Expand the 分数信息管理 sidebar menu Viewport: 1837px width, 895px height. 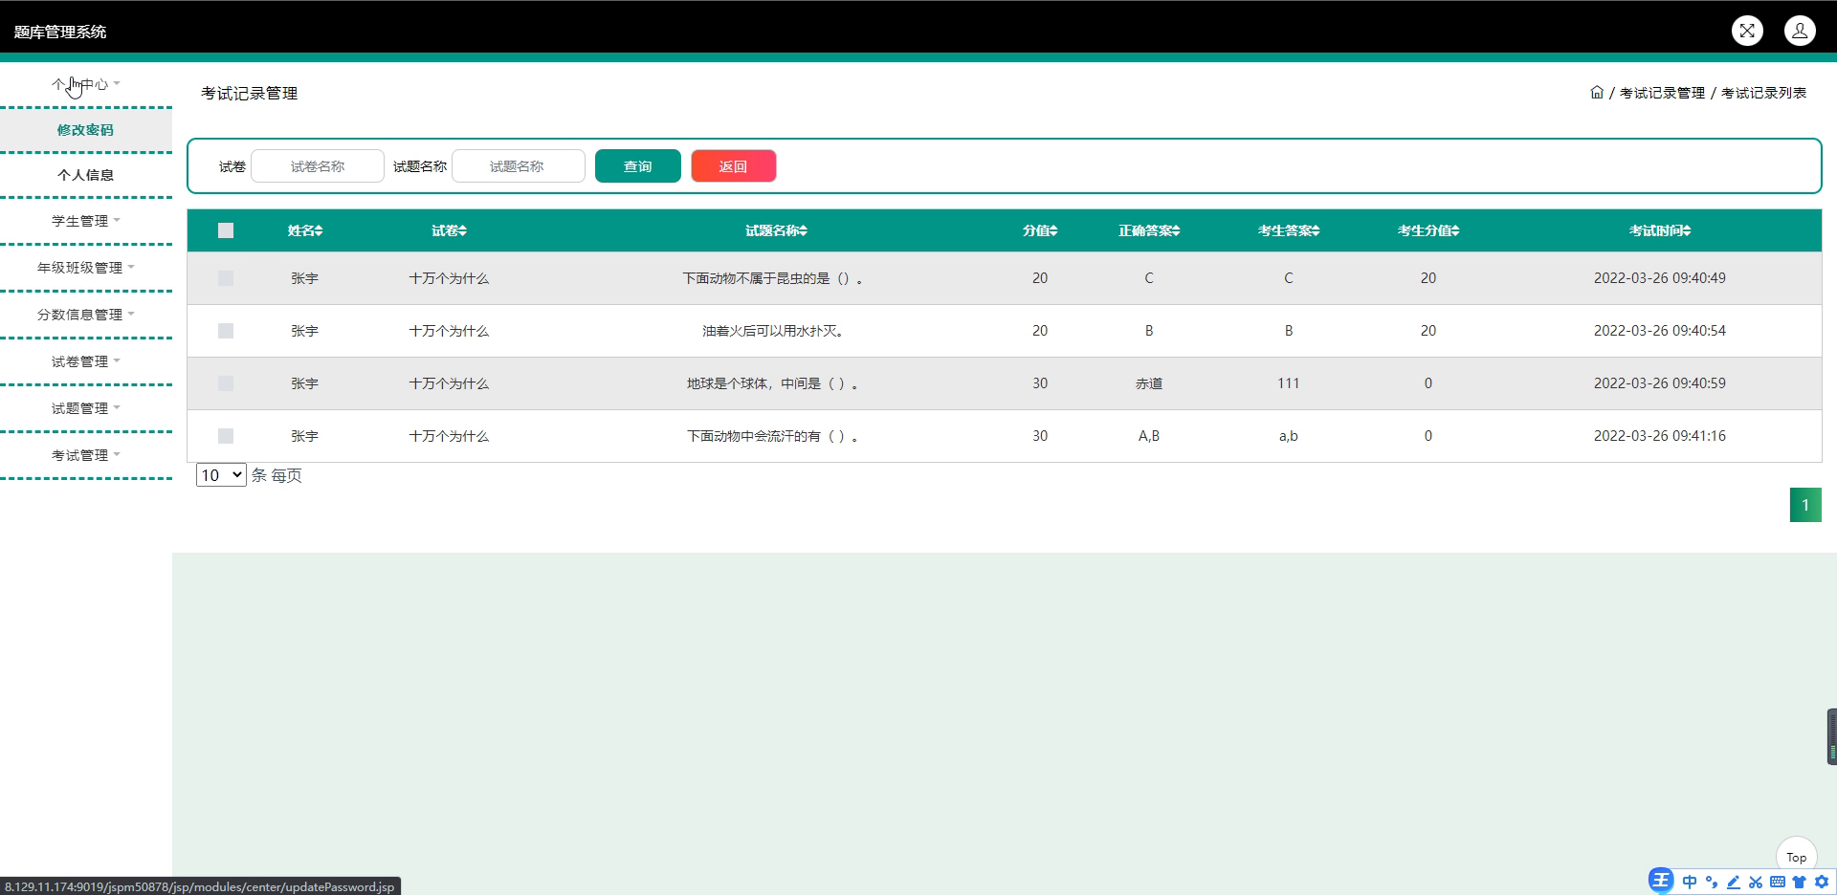click(x=86, y=315)
